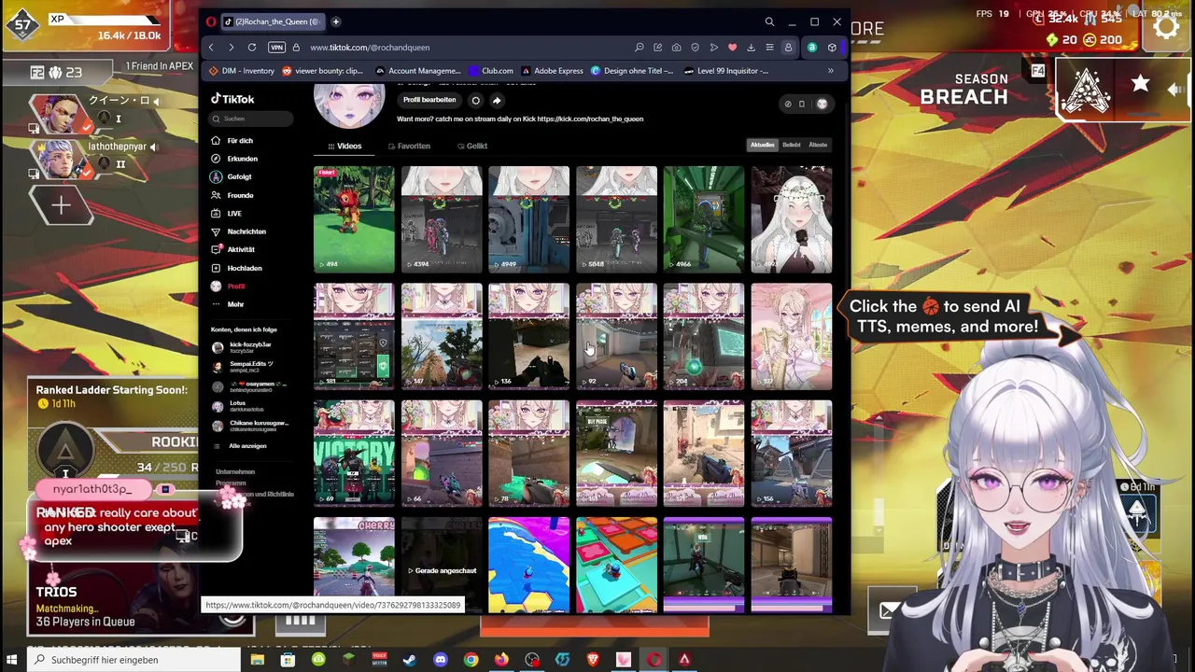This screenshot has height=672, width=1195.
Task: Open the Opera account profile icon
Action: click(788, 48)
